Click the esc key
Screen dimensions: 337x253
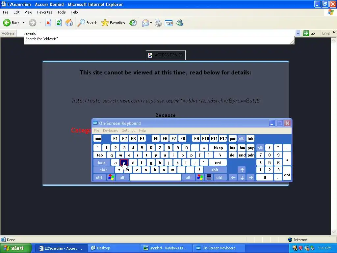[98, 139]
